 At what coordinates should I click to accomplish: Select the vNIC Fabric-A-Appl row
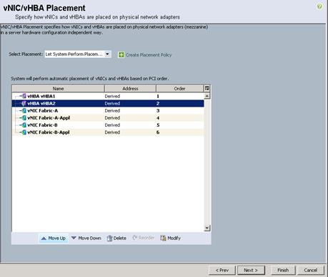tap(108, 117)
